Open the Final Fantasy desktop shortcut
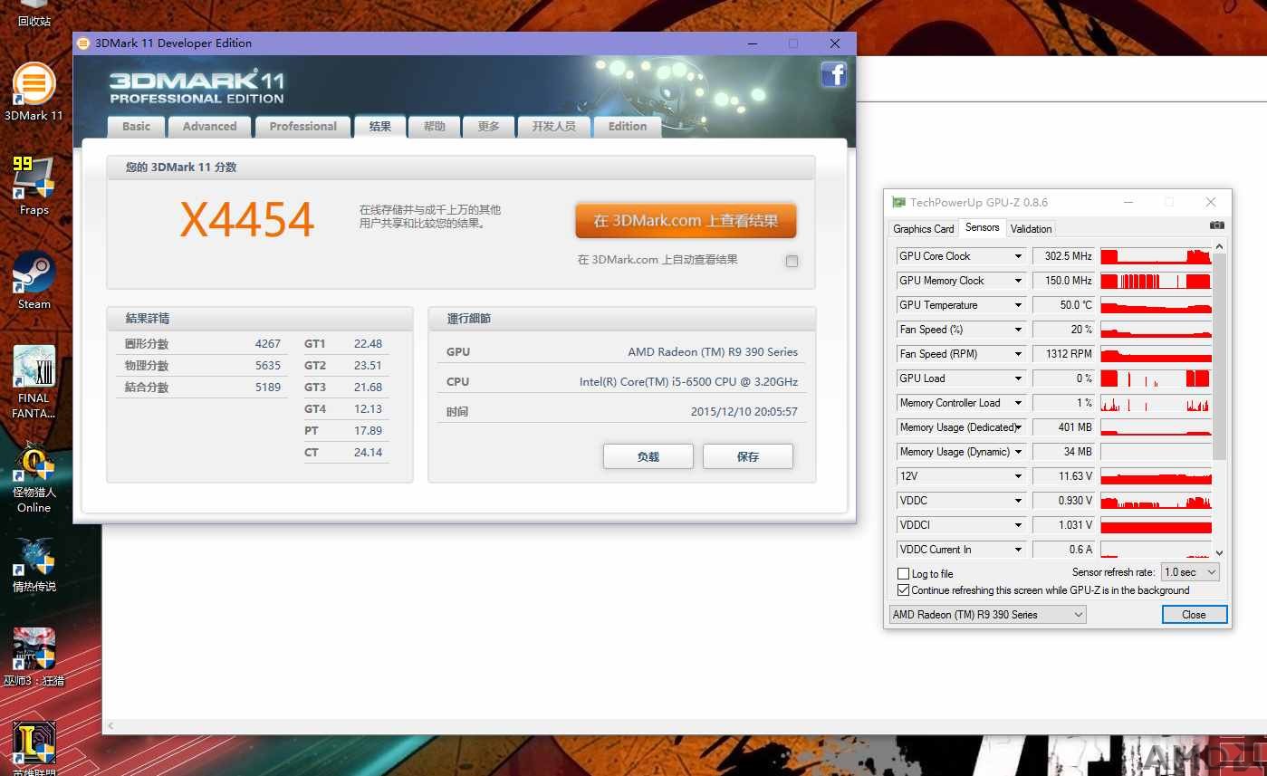The width and height of the screenshot is (1267, 776). coord(34,381)
